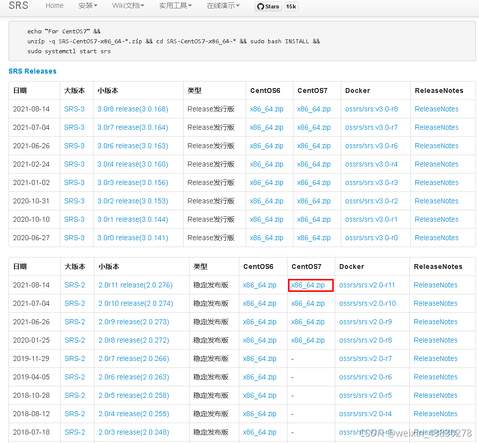Open 2.0r8 release(2.0.272) link
Screen dimensions: 479x443
tap(133, 340)
